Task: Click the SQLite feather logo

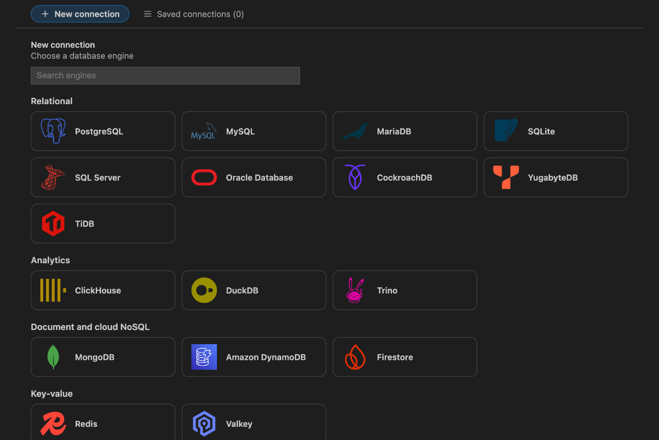Action: pos(506,131)
